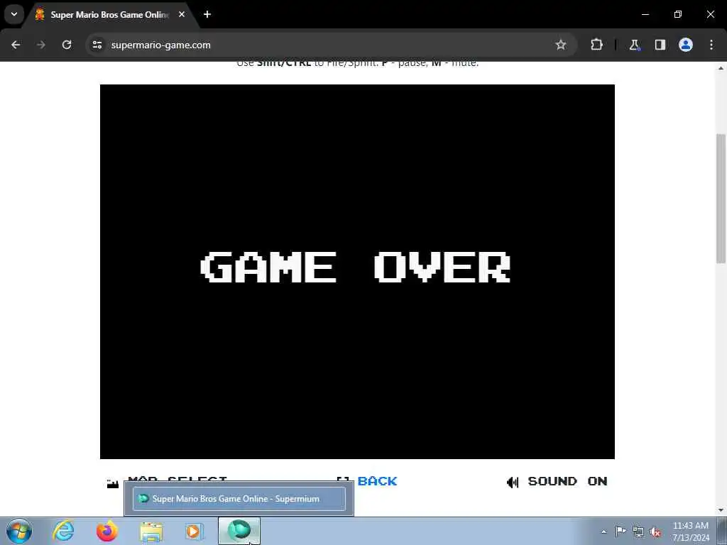Open a new tab with plus button
The height and width of the screenshot is (545, 727).
207,14
